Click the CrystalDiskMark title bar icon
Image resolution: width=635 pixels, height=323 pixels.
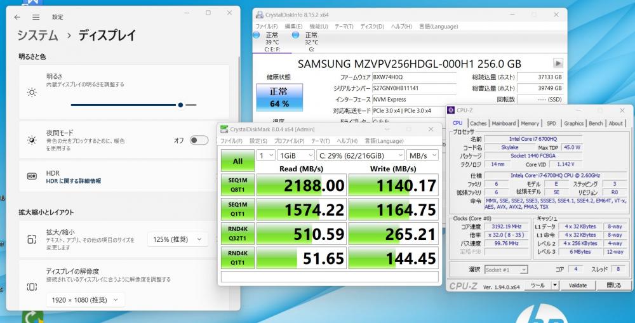(x=224, y=129)
